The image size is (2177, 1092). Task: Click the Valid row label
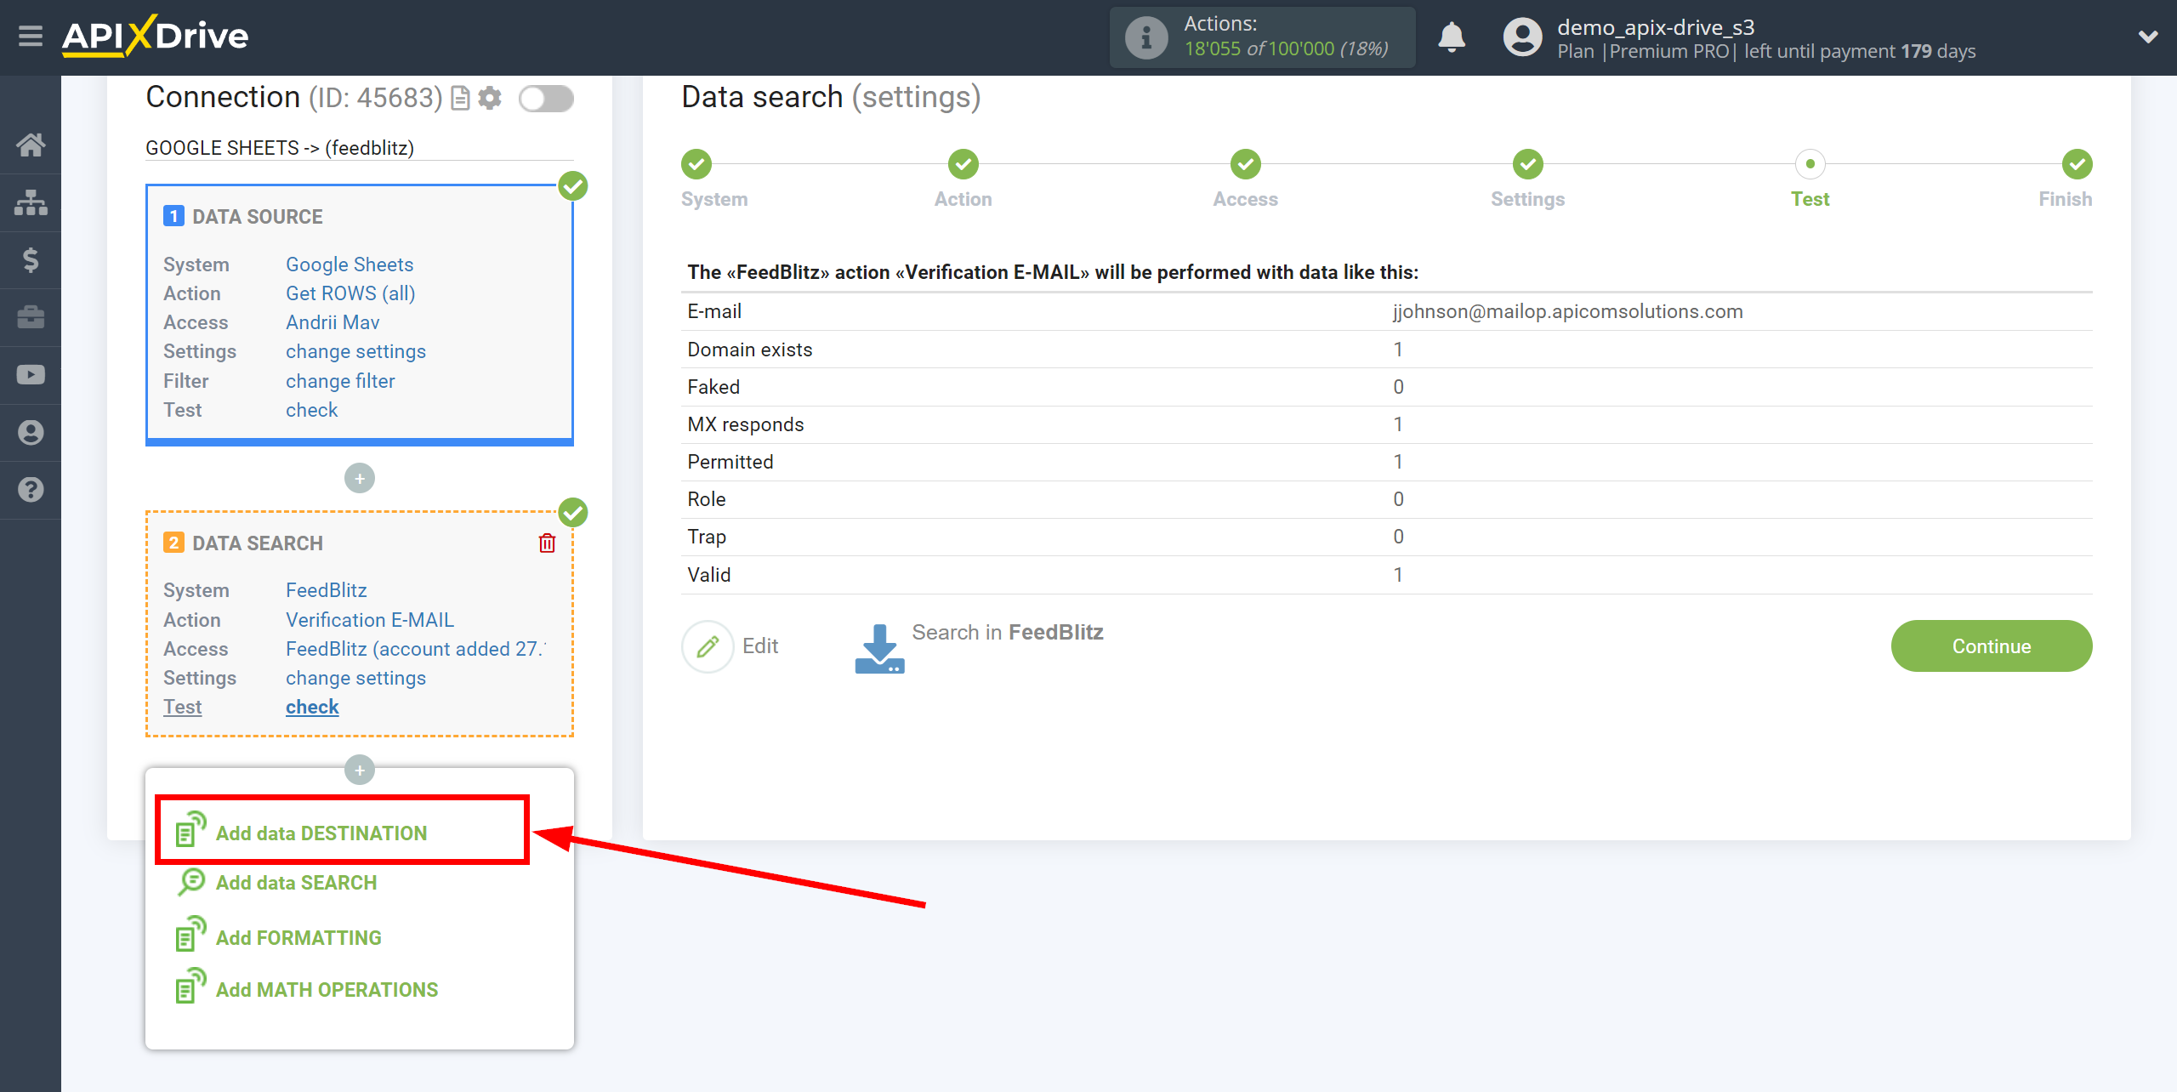[708, 575]
